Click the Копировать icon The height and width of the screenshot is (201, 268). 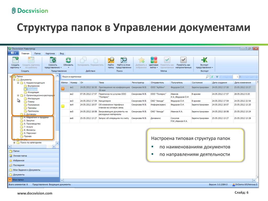[x=83, y=60]
